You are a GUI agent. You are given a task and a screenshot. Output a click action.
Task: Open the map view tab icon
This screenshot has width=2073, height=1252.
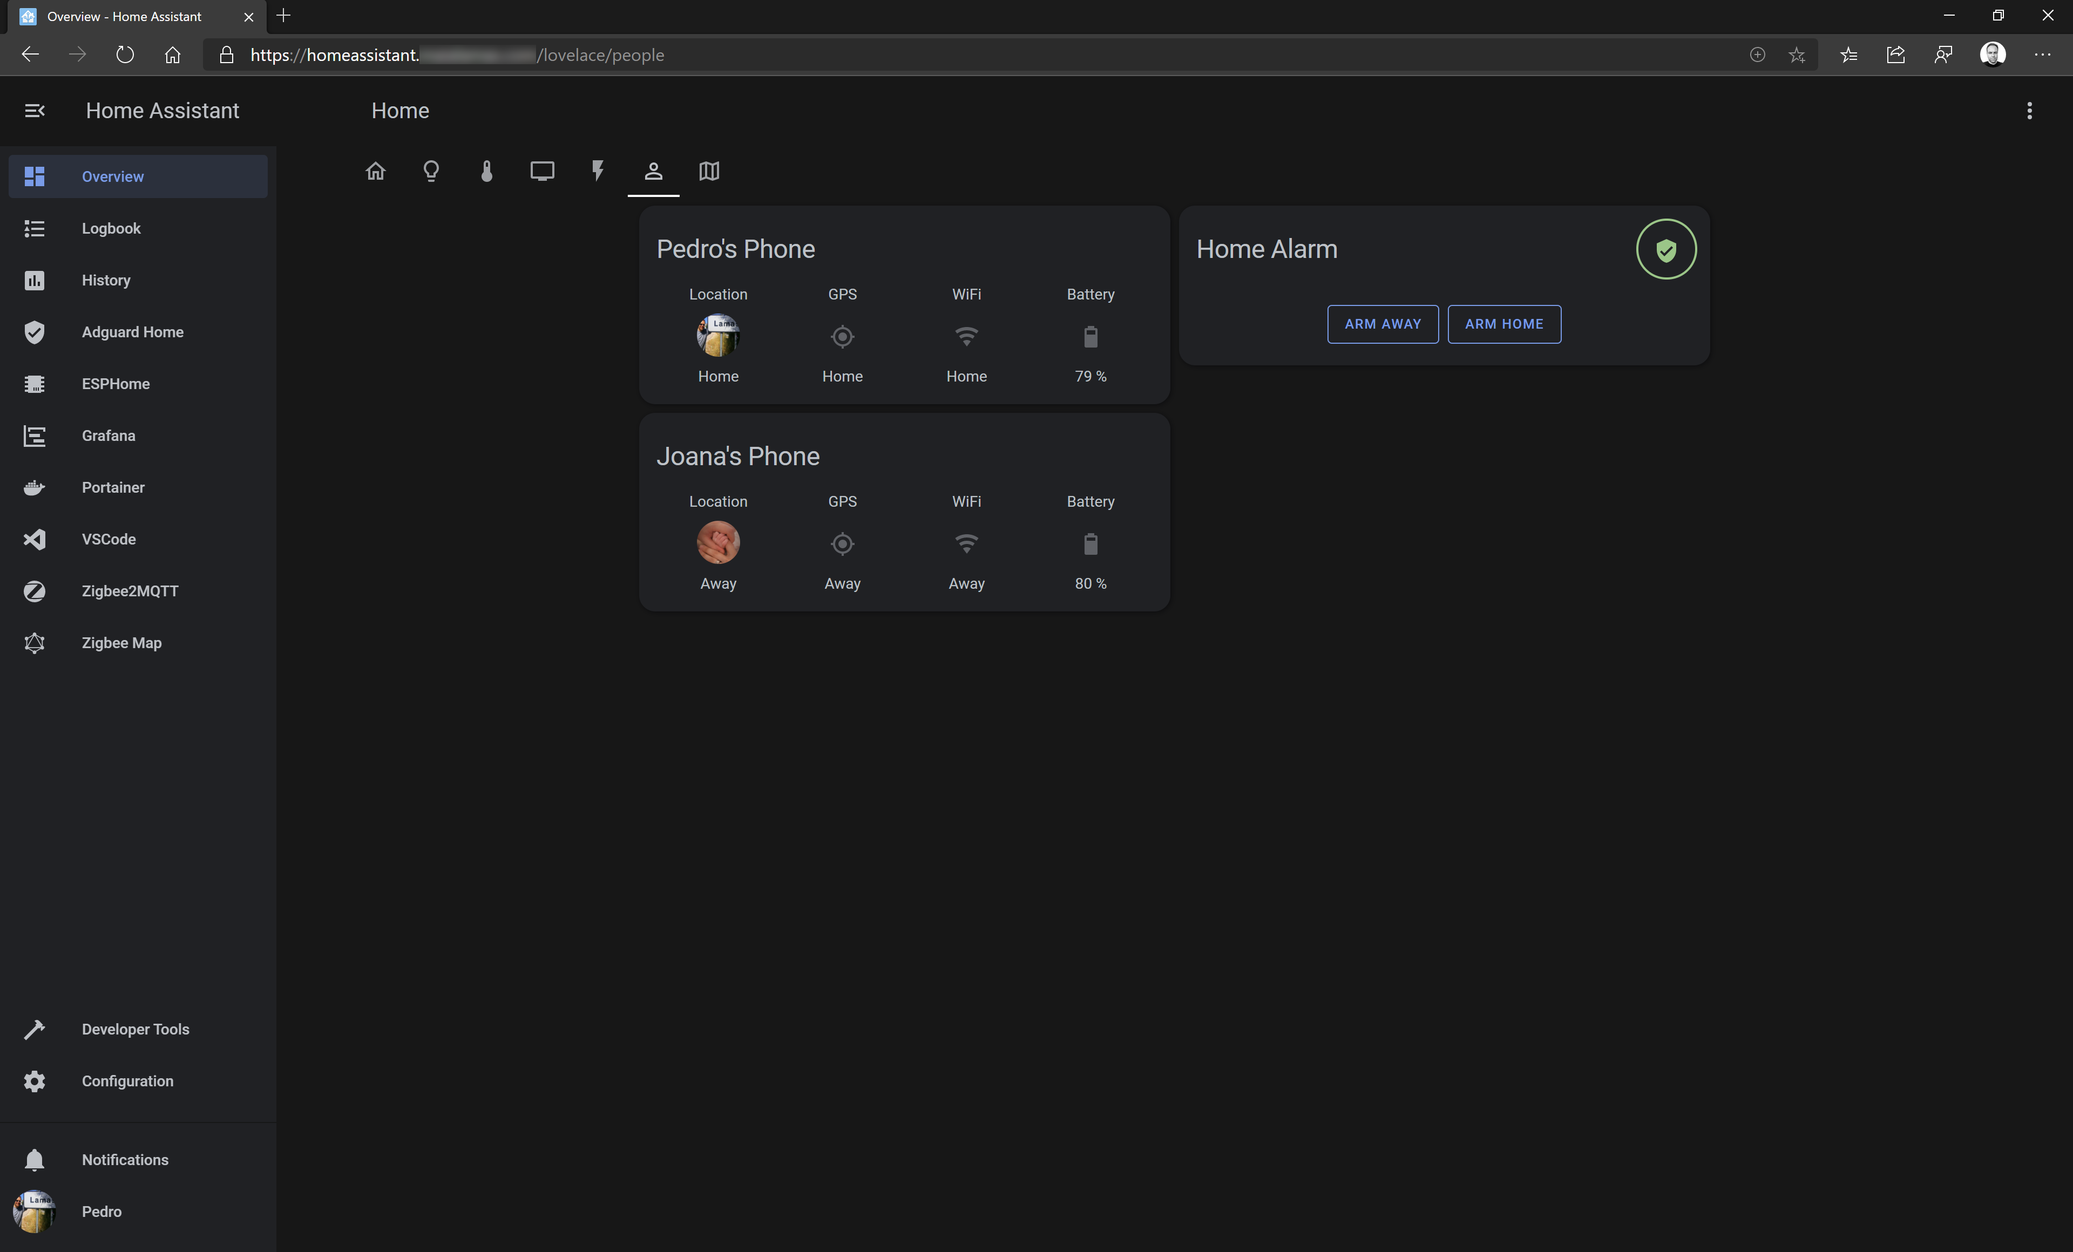pyautogui.click(x=709, y=172)
